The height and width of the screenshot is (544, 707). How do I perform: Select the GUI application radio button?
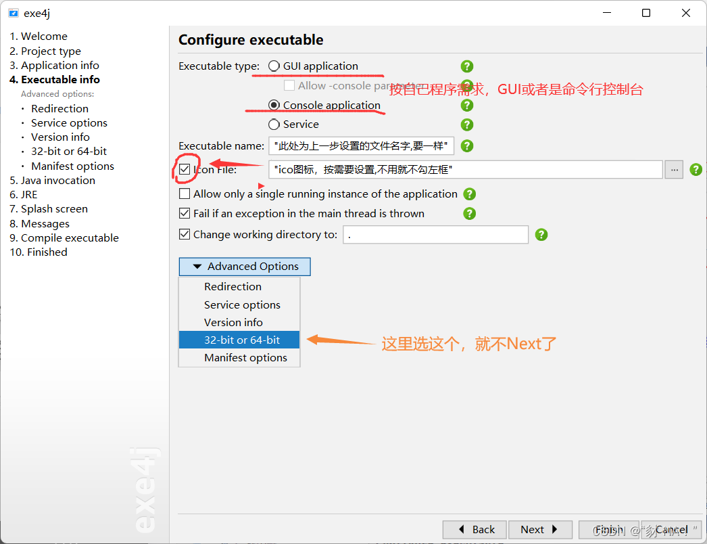point(274,66)
